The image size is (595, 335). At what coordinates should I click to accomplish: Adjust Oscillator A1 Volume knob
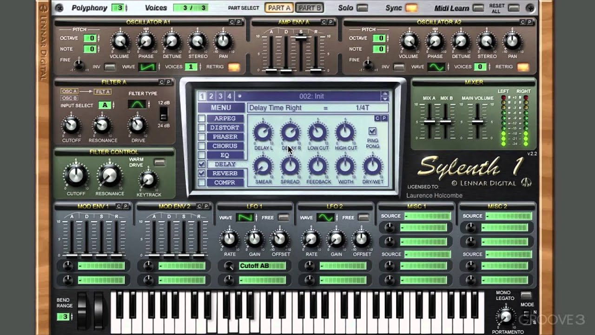tap(119, 42)
